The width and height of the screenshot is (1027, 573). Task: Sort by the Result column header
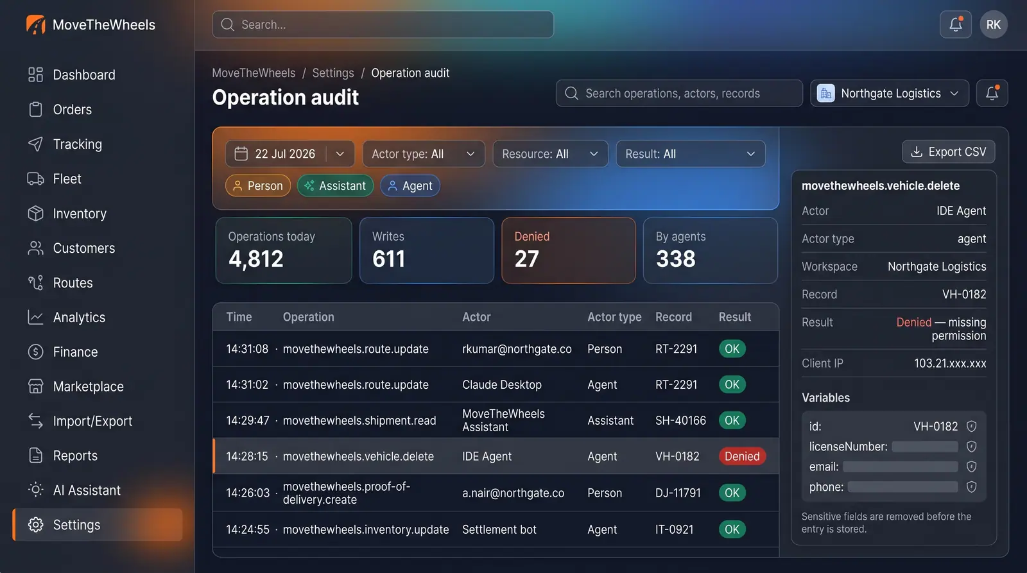coord(735,317)
